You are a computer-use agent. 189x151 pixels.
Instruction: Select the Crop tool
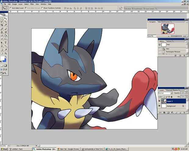coord(2,25)
